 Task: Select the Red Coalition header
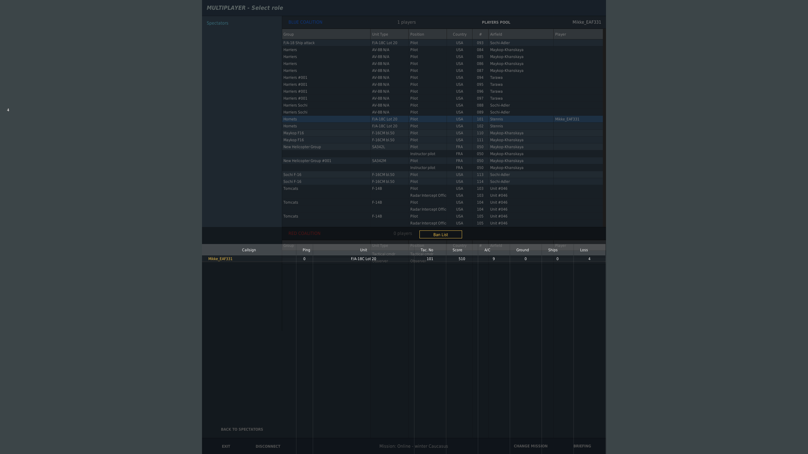304,233
